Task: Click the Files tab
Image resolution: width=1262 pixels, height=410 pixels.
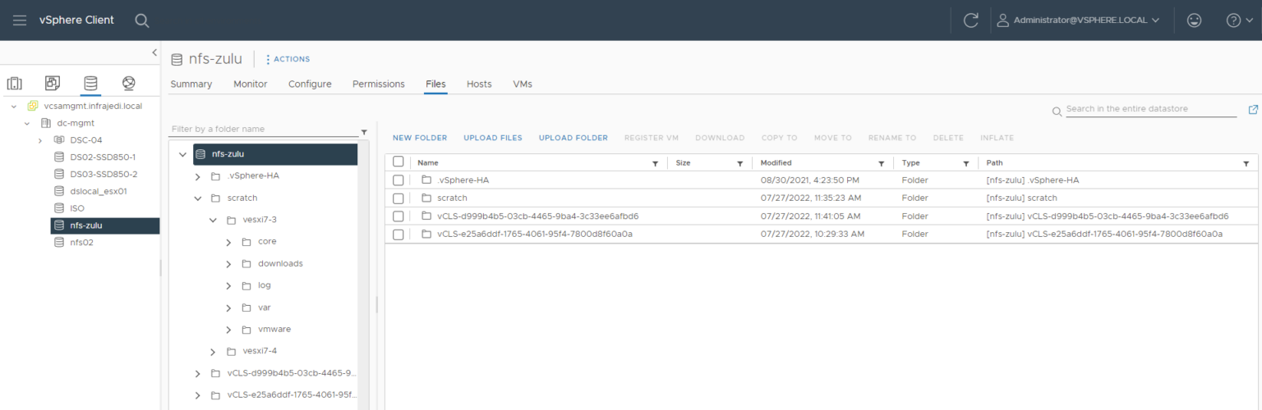Action: [435, 84]
